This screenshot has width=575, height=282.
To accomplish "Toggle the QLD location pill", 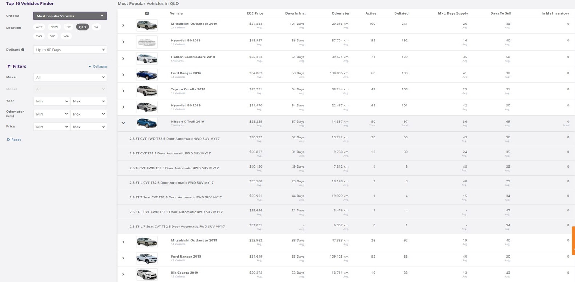I will [83, 27].
